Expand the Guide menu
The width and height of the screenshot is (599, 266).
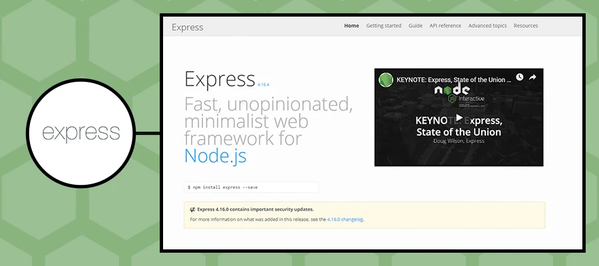415,26
